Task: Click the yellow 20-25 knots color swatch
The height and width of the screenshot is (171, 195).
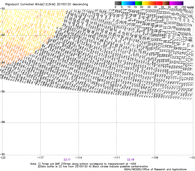Action: click(145, 3)
